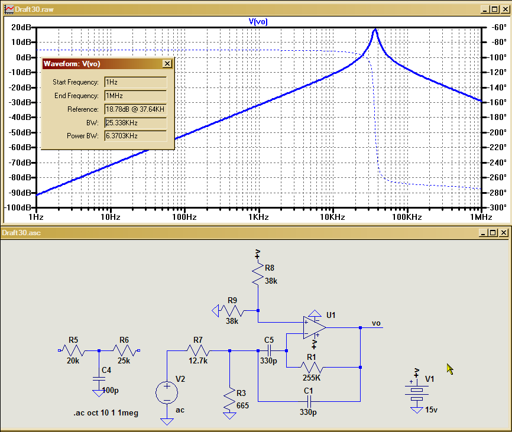This screenshot has height=432, width=512.
Task: Click the 15v value of V1
Action: [x=431, y=410]
